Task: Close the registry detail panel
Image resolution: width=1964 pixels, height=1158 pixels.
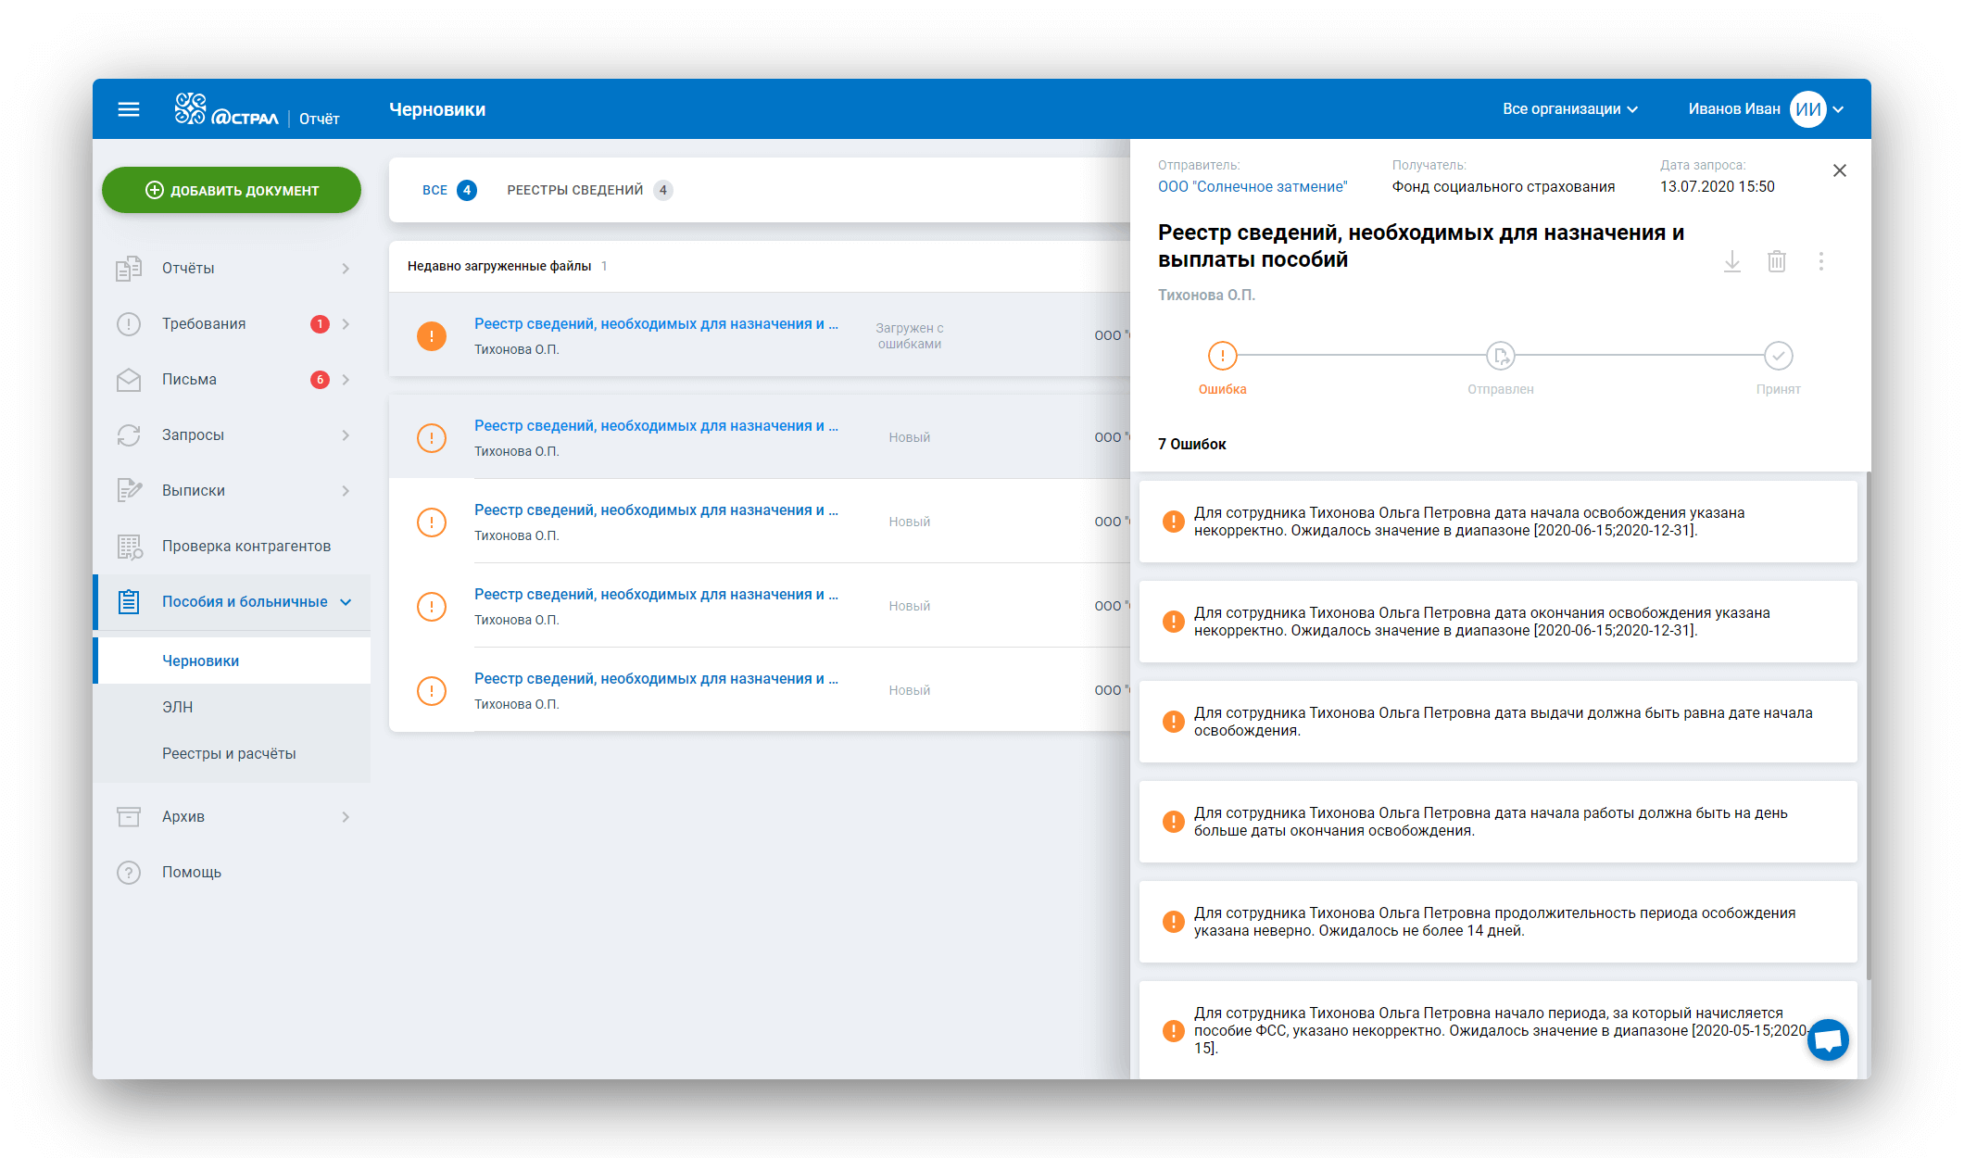Action: [1840, 170]
